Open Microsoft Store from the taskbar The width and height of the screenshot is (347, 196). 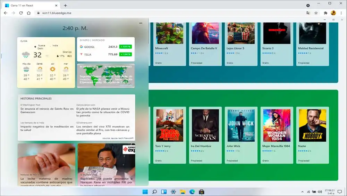tap(201, 192)
